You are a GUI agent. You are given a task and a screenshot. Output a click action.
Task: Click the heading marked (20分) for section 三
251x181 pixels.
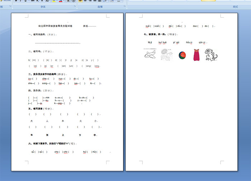(47, 74)
